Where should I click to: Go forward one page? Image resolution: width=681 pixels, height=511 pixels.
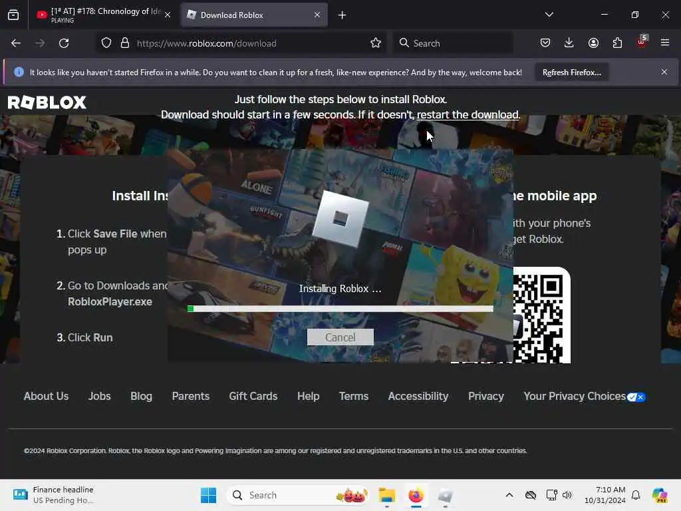click(40, 43)
